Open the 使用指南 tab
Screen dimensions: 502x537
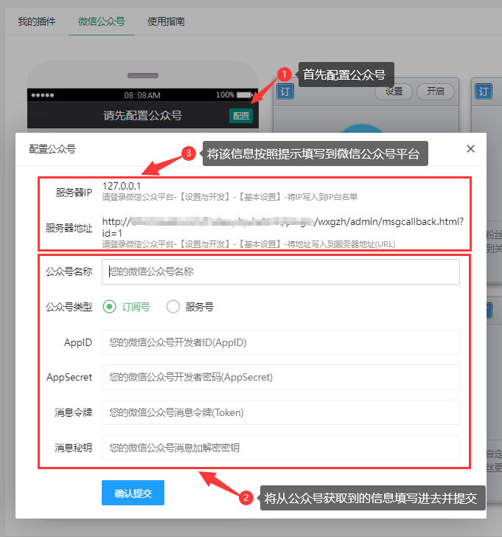pyautogui.click(x=166, y=21)
